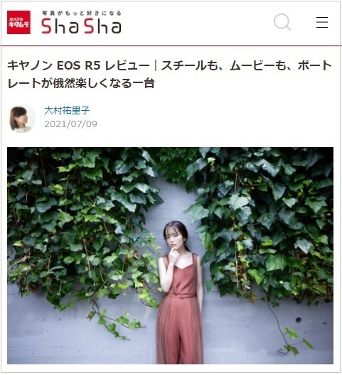
Task: Go to the ShaSha home logo
Action: 81,22
